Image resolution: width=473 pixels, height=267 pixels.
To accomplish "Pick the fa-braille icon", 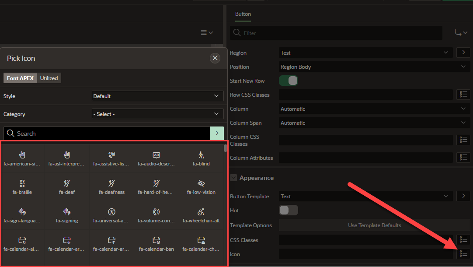I will point(22,187).
